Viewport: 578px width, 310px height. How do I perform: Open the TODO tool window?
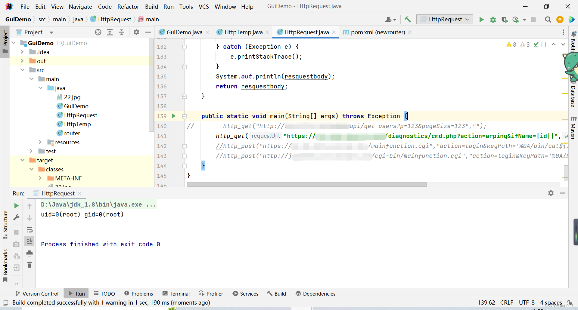tap(104, 294)
